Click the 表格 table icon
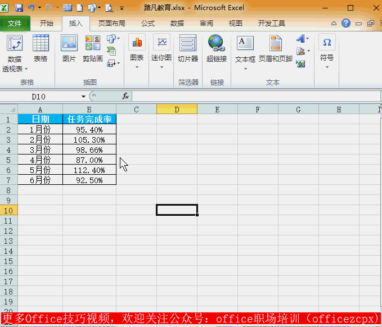This screenshot has height=327, width=382. pos(41,43)
